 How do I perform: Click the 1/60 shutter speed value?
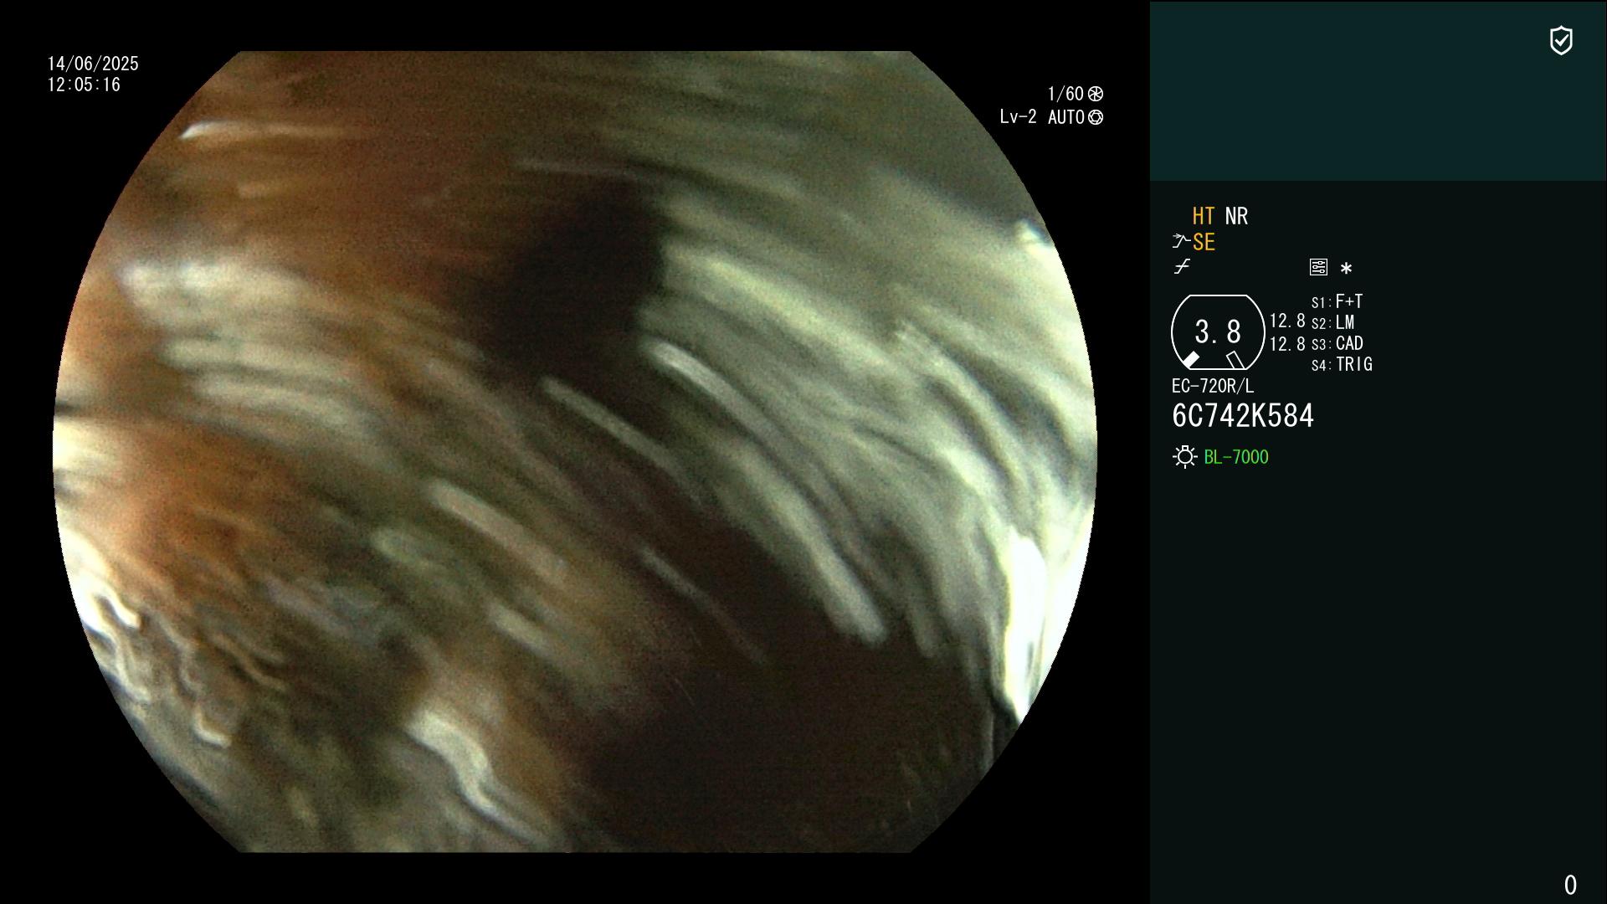point(1065,94)
